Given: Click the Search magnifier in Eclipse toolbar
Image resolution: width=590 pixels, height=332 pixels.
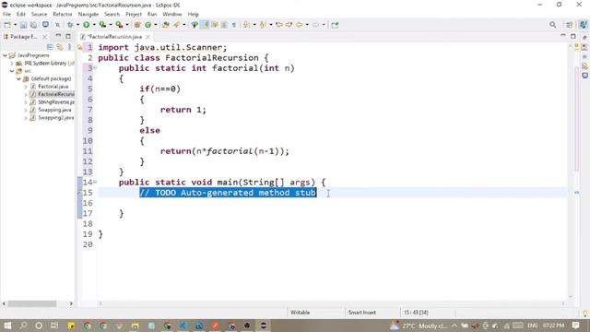Looking at the screenshot, I should pos(553,25).
